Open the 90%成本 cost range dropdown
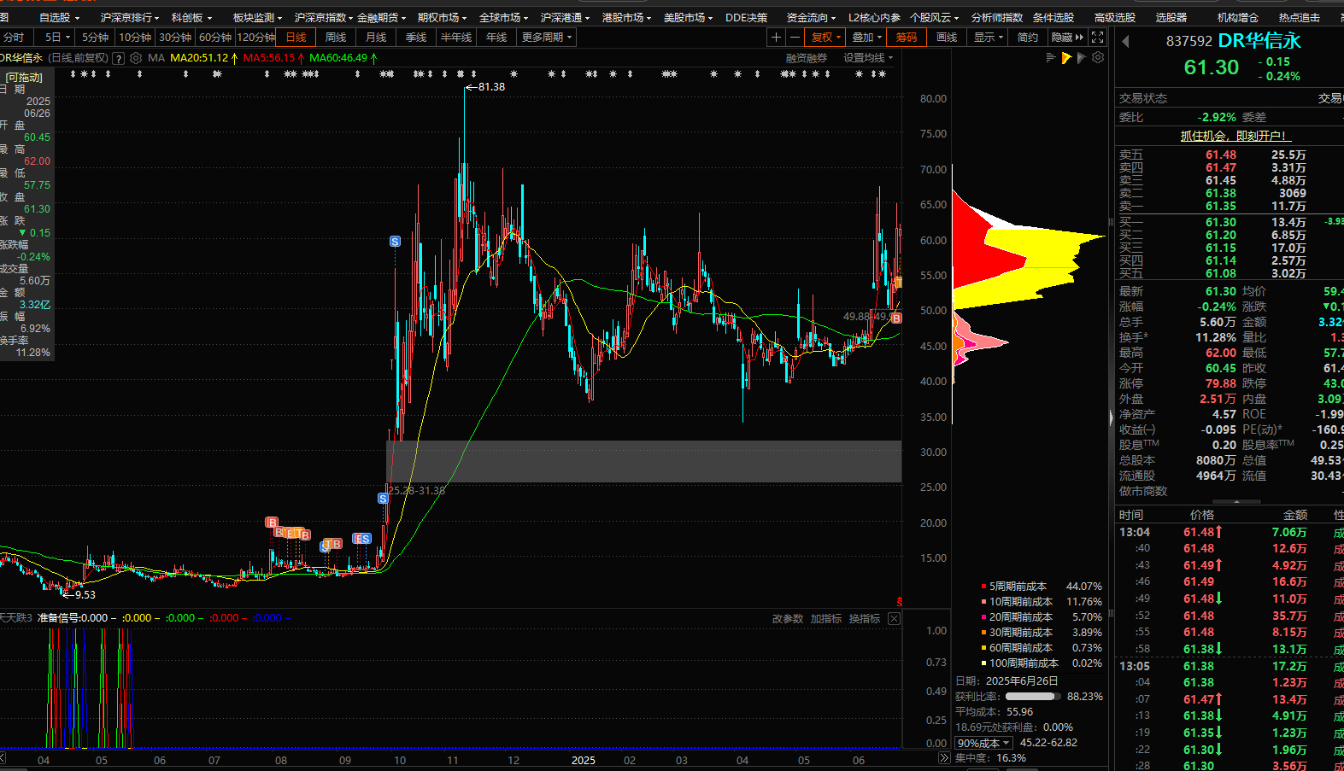 click(983, 743)
